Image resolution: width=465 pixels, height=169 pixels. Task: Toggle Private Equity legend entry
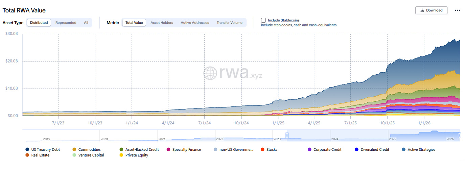coord(121,155)
